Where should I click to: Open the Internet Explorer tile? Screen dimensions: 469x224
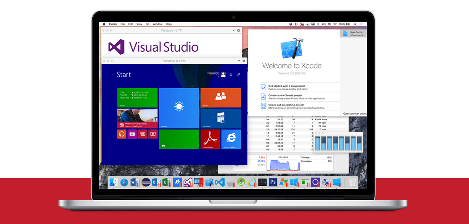231,139
